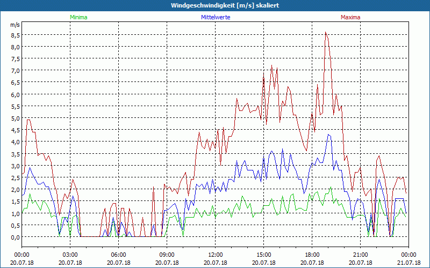Click the 8,5 y-axis value
The width and height of the screenshot is (430, 268).
coord(16,35)
